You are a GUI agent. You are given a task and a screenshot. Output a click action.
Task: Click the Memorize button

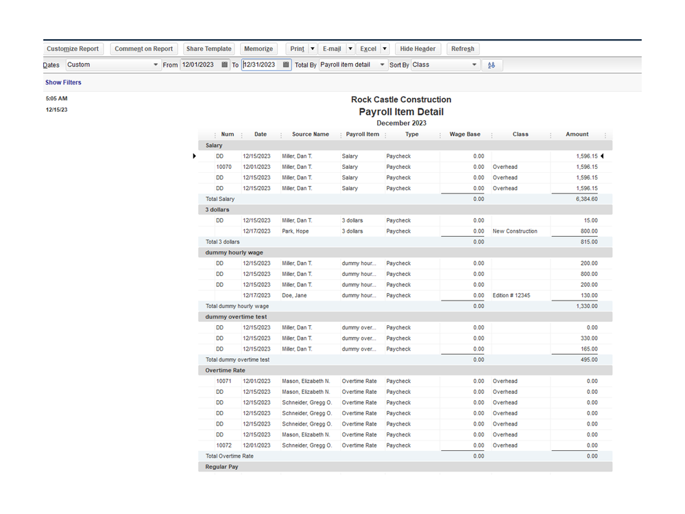tap(259, 49)
